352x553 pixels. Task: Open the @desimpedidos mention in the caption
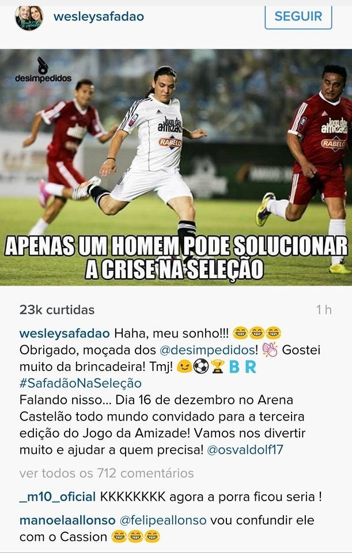pos(209,350)
